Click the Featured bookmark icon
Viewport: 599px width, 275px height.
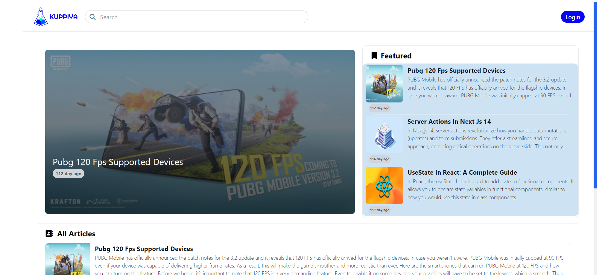374,56
